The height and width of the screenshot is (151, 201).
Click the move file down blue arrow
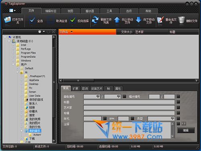[139, 20]
